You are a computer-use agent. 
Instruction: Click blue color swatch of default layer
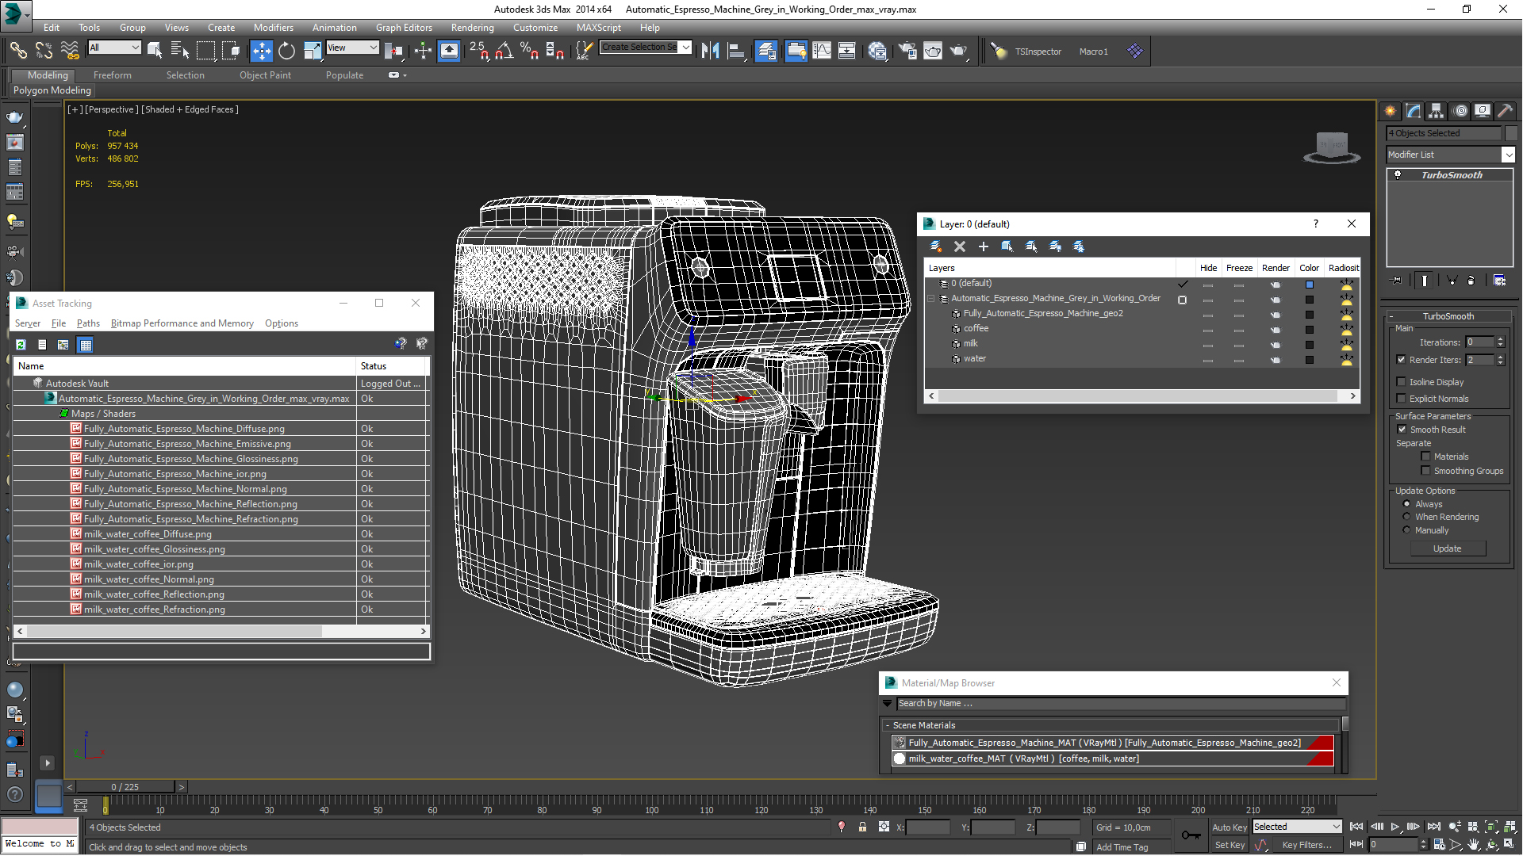[1310, 285]
